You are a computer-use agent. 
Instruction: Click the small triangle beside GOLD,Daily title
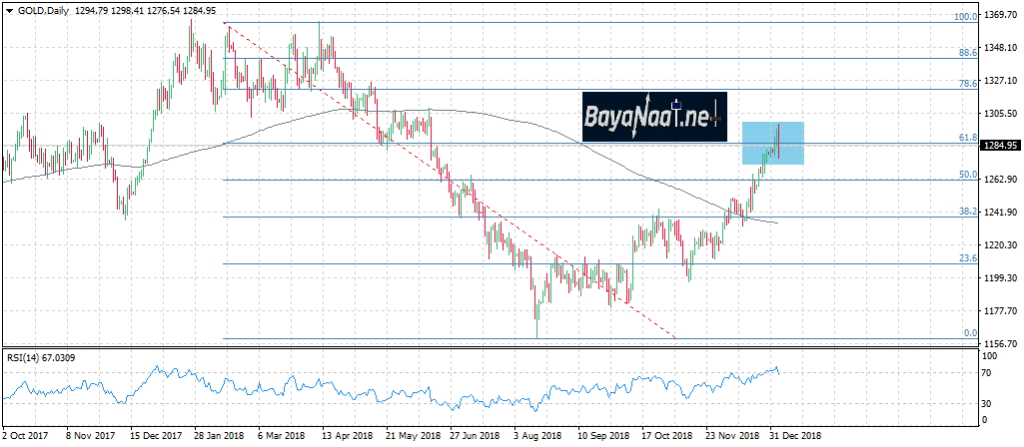coord(9,8)
